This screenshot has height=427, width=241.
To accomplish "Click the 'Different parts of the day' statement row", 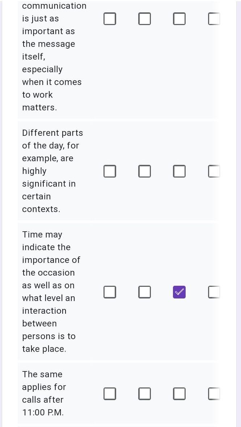I will point(52,171).
